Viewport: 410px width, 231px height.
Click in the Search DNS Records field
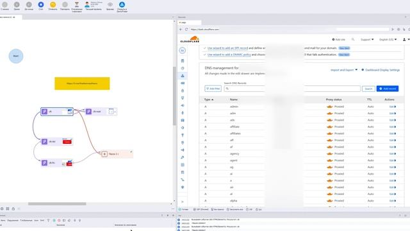292,89
